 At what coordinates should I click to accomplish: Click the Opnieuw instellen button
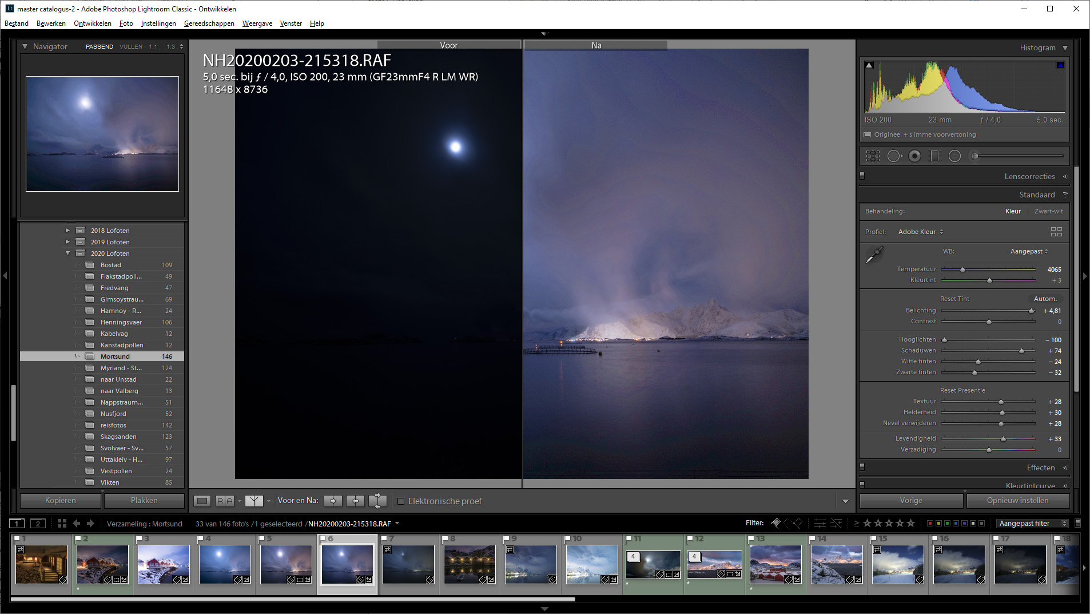tap(1017, 501)
